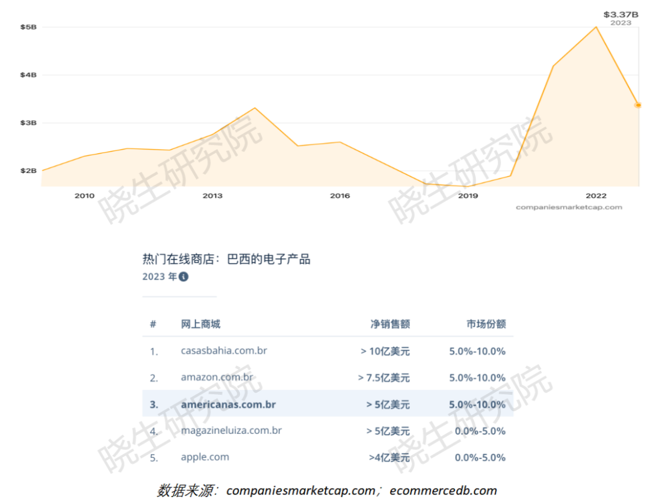The image size is (650, 500).
Task: Click the $5B y-axis label
Action: [28, 27]
